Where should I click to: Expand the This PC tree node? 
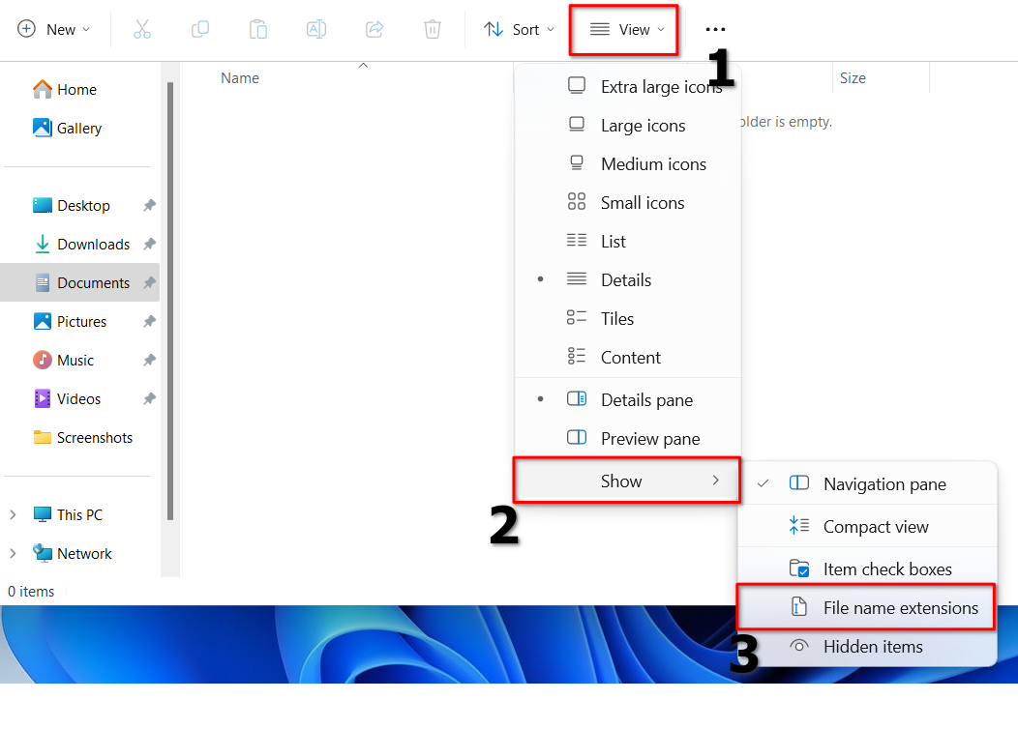point(14,515)
